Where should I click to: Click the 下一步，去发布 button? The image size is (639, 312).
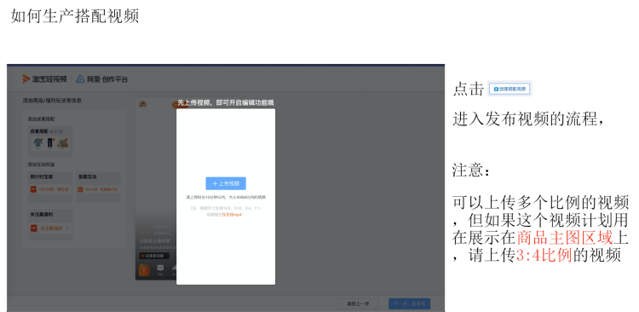[x=409, y=303]
